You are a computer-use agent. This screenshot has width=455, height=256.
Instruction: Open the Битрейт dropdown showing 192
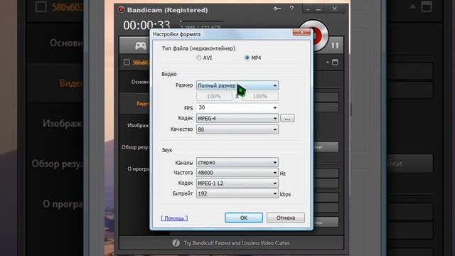(237, 193)
